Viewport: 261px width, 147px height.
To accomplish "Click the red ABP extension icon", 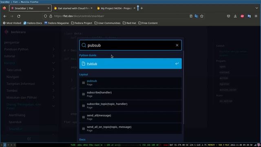I will 242,16.
